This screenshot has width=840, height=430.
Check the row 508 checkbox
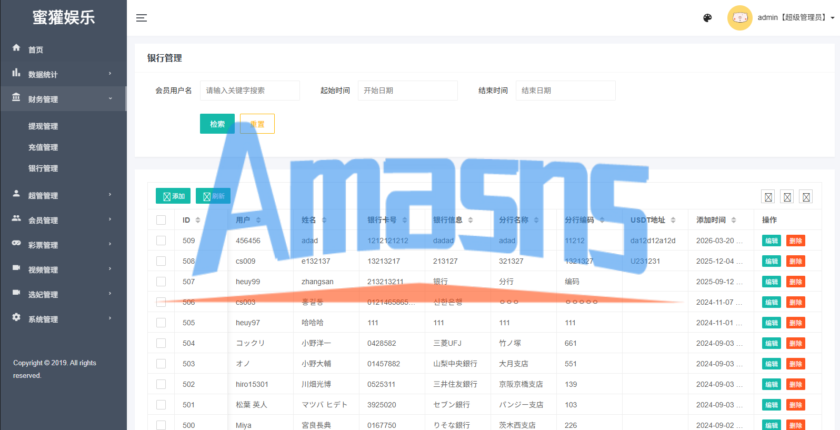pyautogui.click(x=161, y=261)
